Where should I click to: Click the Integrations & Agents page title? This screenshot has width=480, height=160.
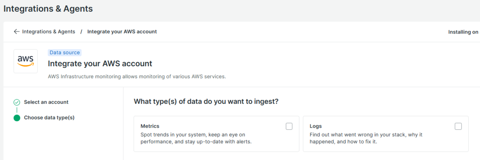(48, 8)
